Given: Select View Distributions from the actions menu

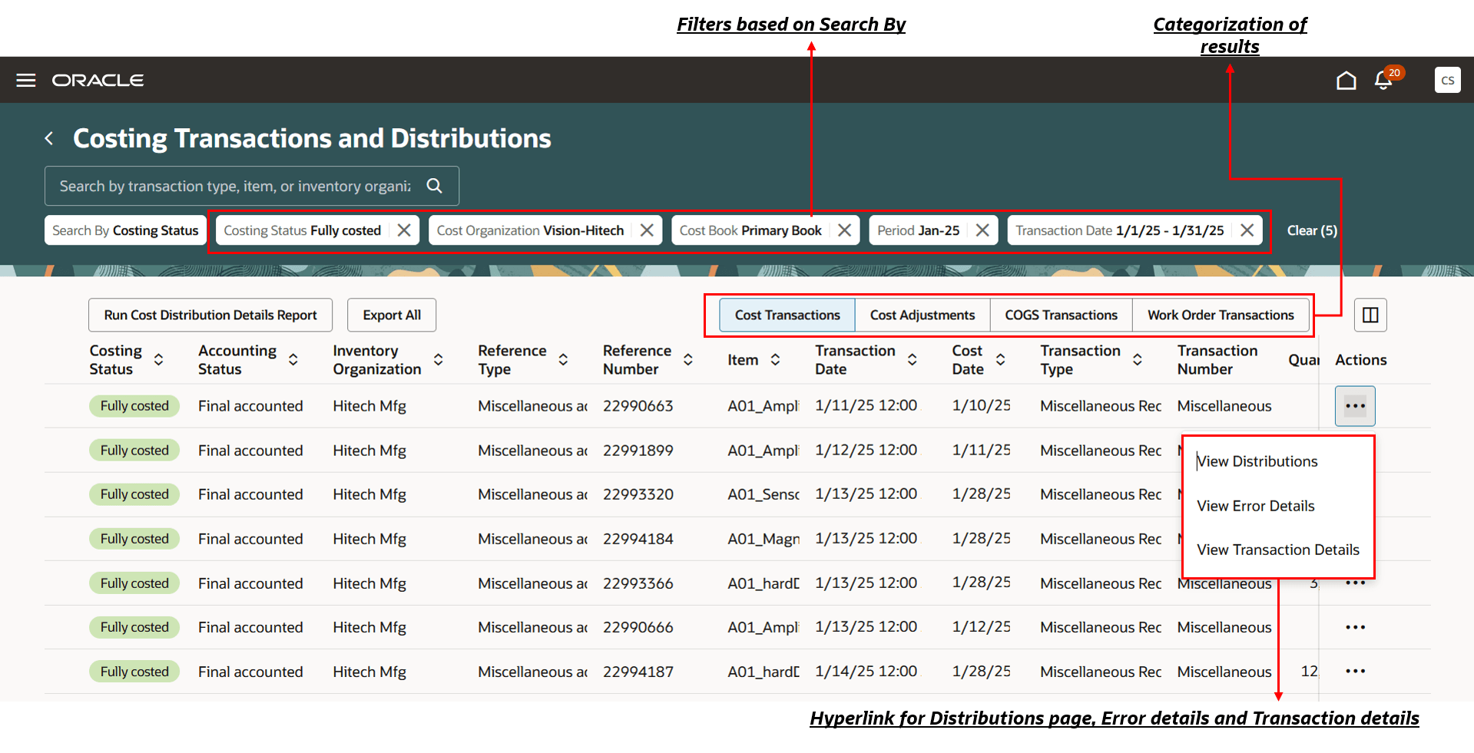Looking at the screenshot, I should click(x=1257, y=461).
